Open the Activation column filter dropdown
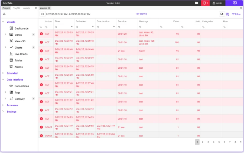This screenshot has width=244, height=153. [x=93, y=27]
